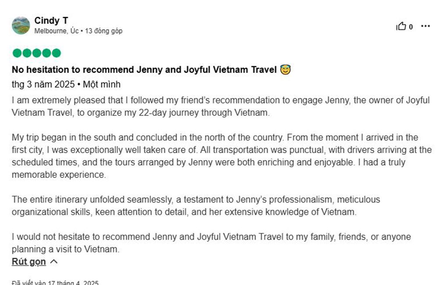The height and width of the screenshot is (285, 438).
Task: Click the helpful vote count 0
Action: [x=411, y=27]
